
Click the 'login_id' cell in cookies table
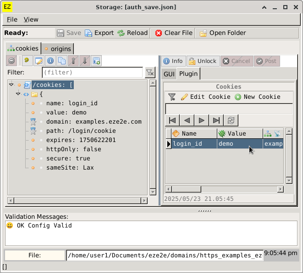pos(194,144)
